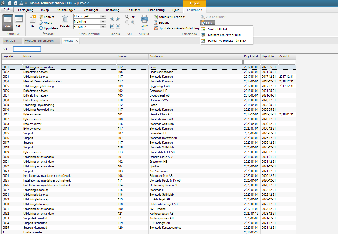Toggle the Blikk dropdown button
The width and height of the screenshot is (338, 234).
pyautogui.click(x=208, y=23)
